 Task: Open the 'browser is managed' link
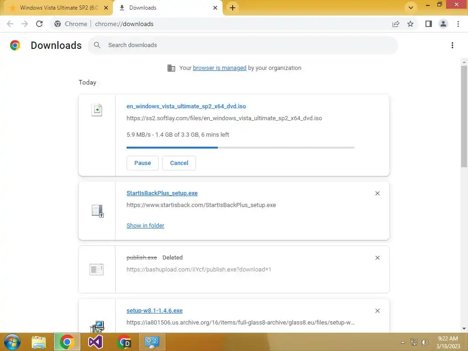tap(220, 68)
